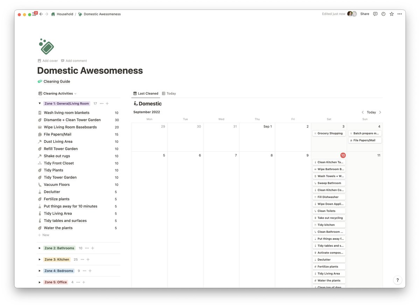420x307 pixels.
Task: Add a New item under Zone 1
Action: coord(44,235)
